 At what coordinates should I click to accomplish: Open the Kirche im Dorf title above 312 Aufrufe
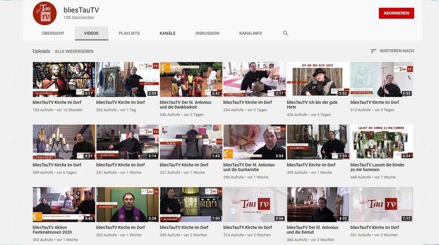click(x=375, y=102)
